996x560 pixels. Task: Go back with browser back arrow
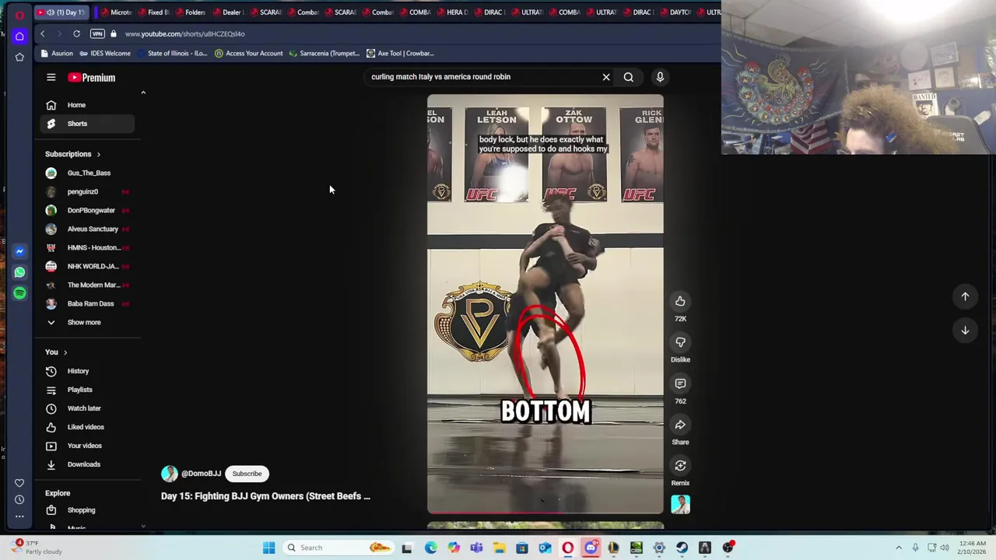43,34
